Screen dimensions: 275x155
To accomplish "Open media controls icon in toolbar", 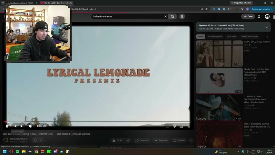I will [x=242, y=9].
